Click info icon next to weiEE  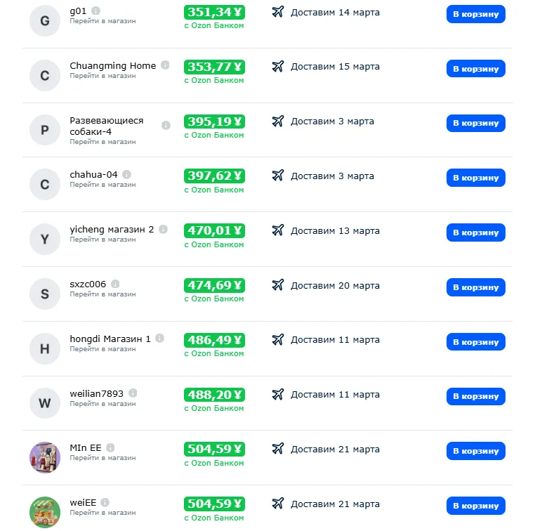click(105, 502)
